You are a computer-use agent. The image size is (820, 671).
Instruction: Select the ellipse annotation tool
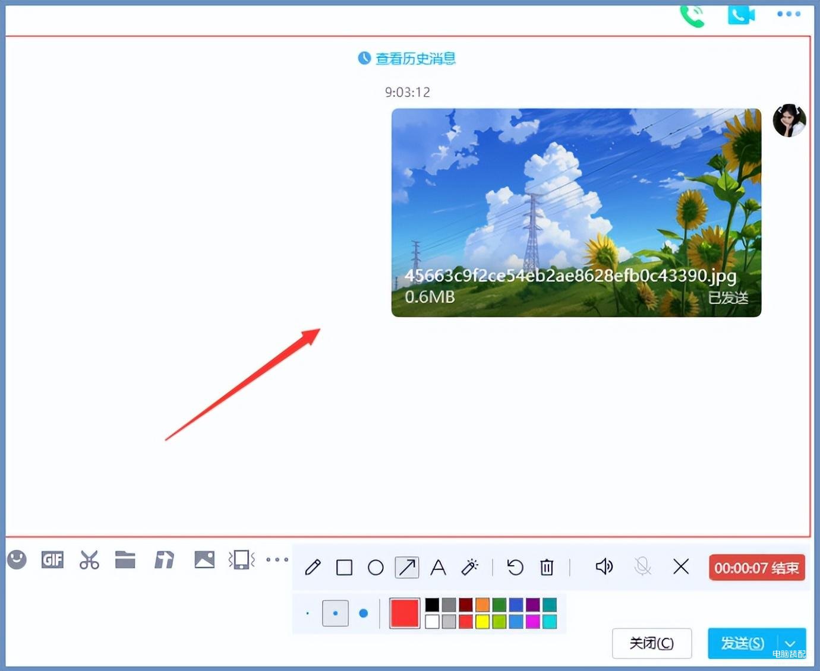[376, 568]
